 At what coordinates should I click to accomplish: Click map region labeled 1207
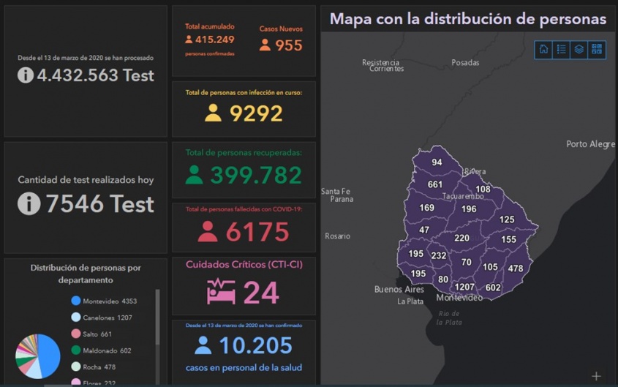(x=464, y=287)
